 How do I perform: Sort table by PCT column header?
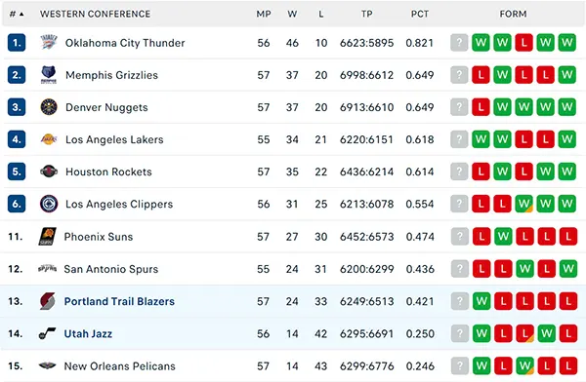pos(420,15)
